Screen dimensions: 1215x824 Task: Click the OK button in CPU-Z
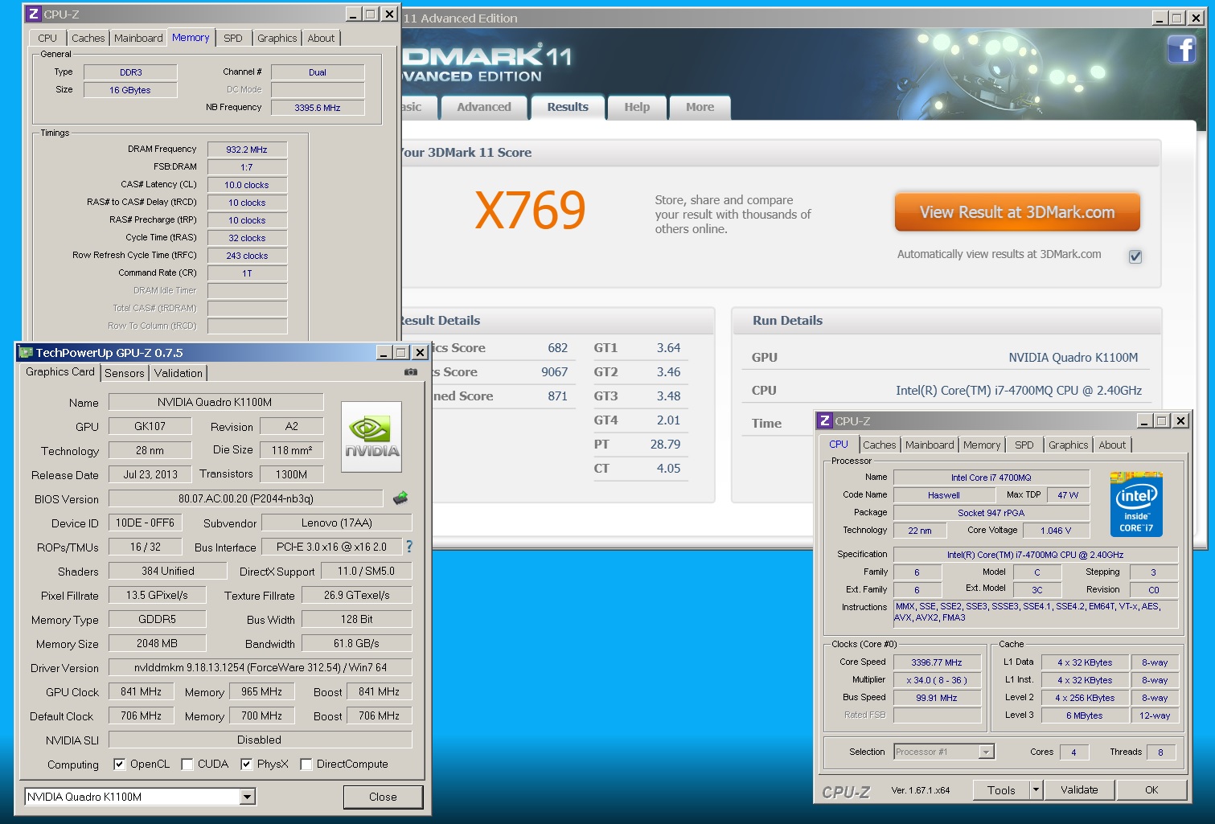pyautogui.click(x=1151, y=789)
